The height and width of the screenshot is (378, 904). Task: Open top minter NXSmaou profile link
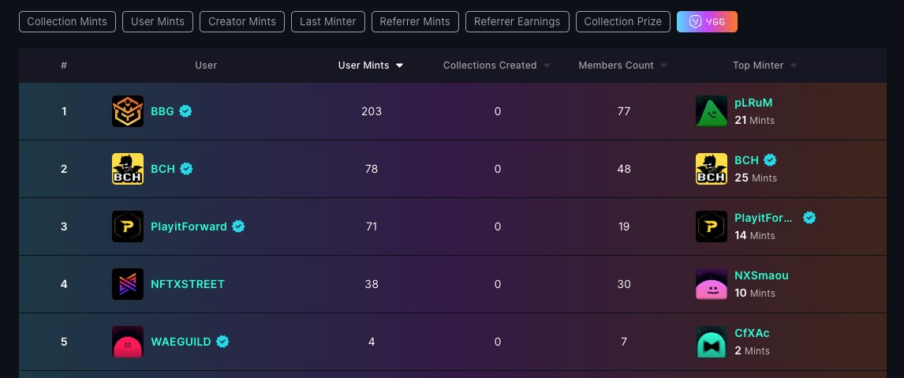pyautogui.click(x=761, y=276)
